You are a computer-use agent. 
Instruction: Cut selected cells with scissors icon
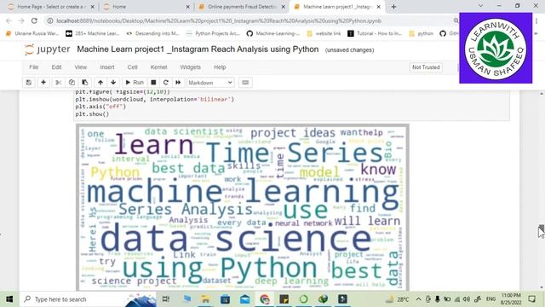(x=59, y=83)
